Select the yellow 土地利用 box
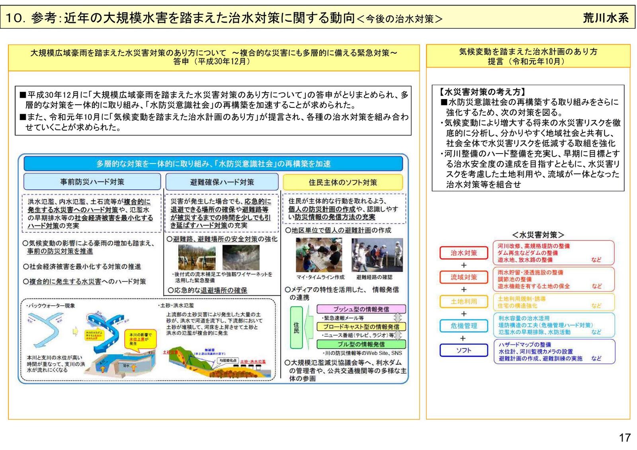637x450 pixels. tap(463, 301)
